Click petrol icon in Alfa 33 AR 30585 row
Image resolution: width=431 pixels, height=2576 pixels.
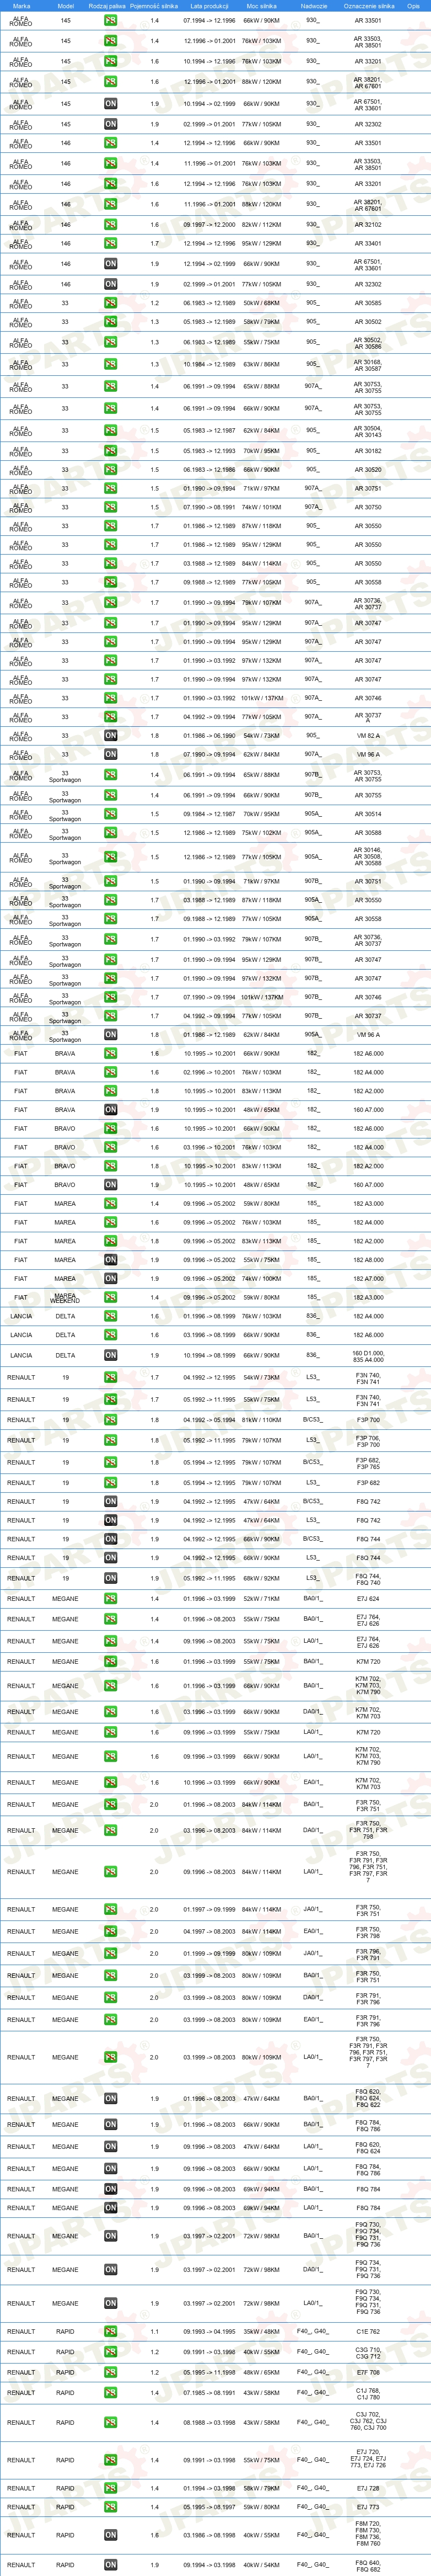(111, 303)
